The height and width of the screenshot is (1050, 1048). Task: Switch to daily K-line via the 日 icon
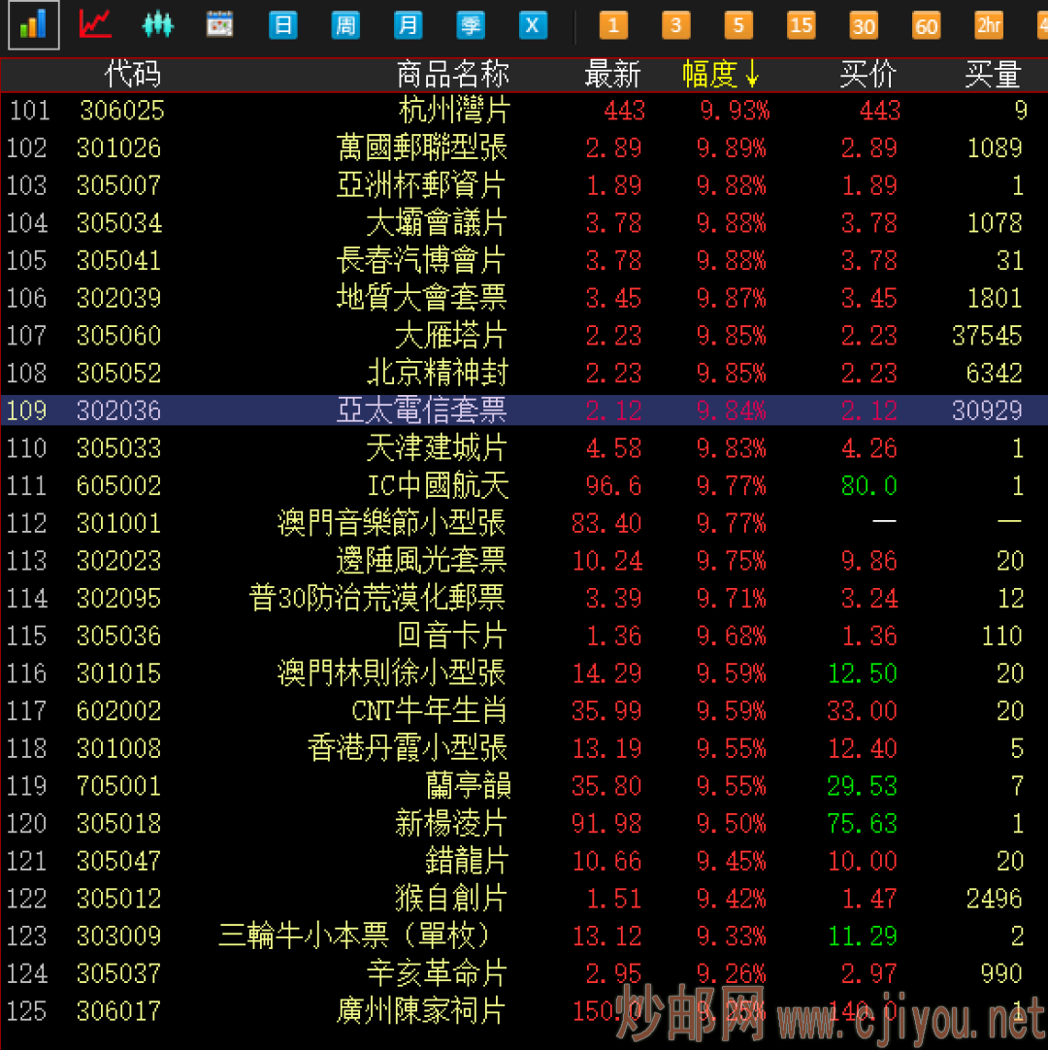click(283, 25)
